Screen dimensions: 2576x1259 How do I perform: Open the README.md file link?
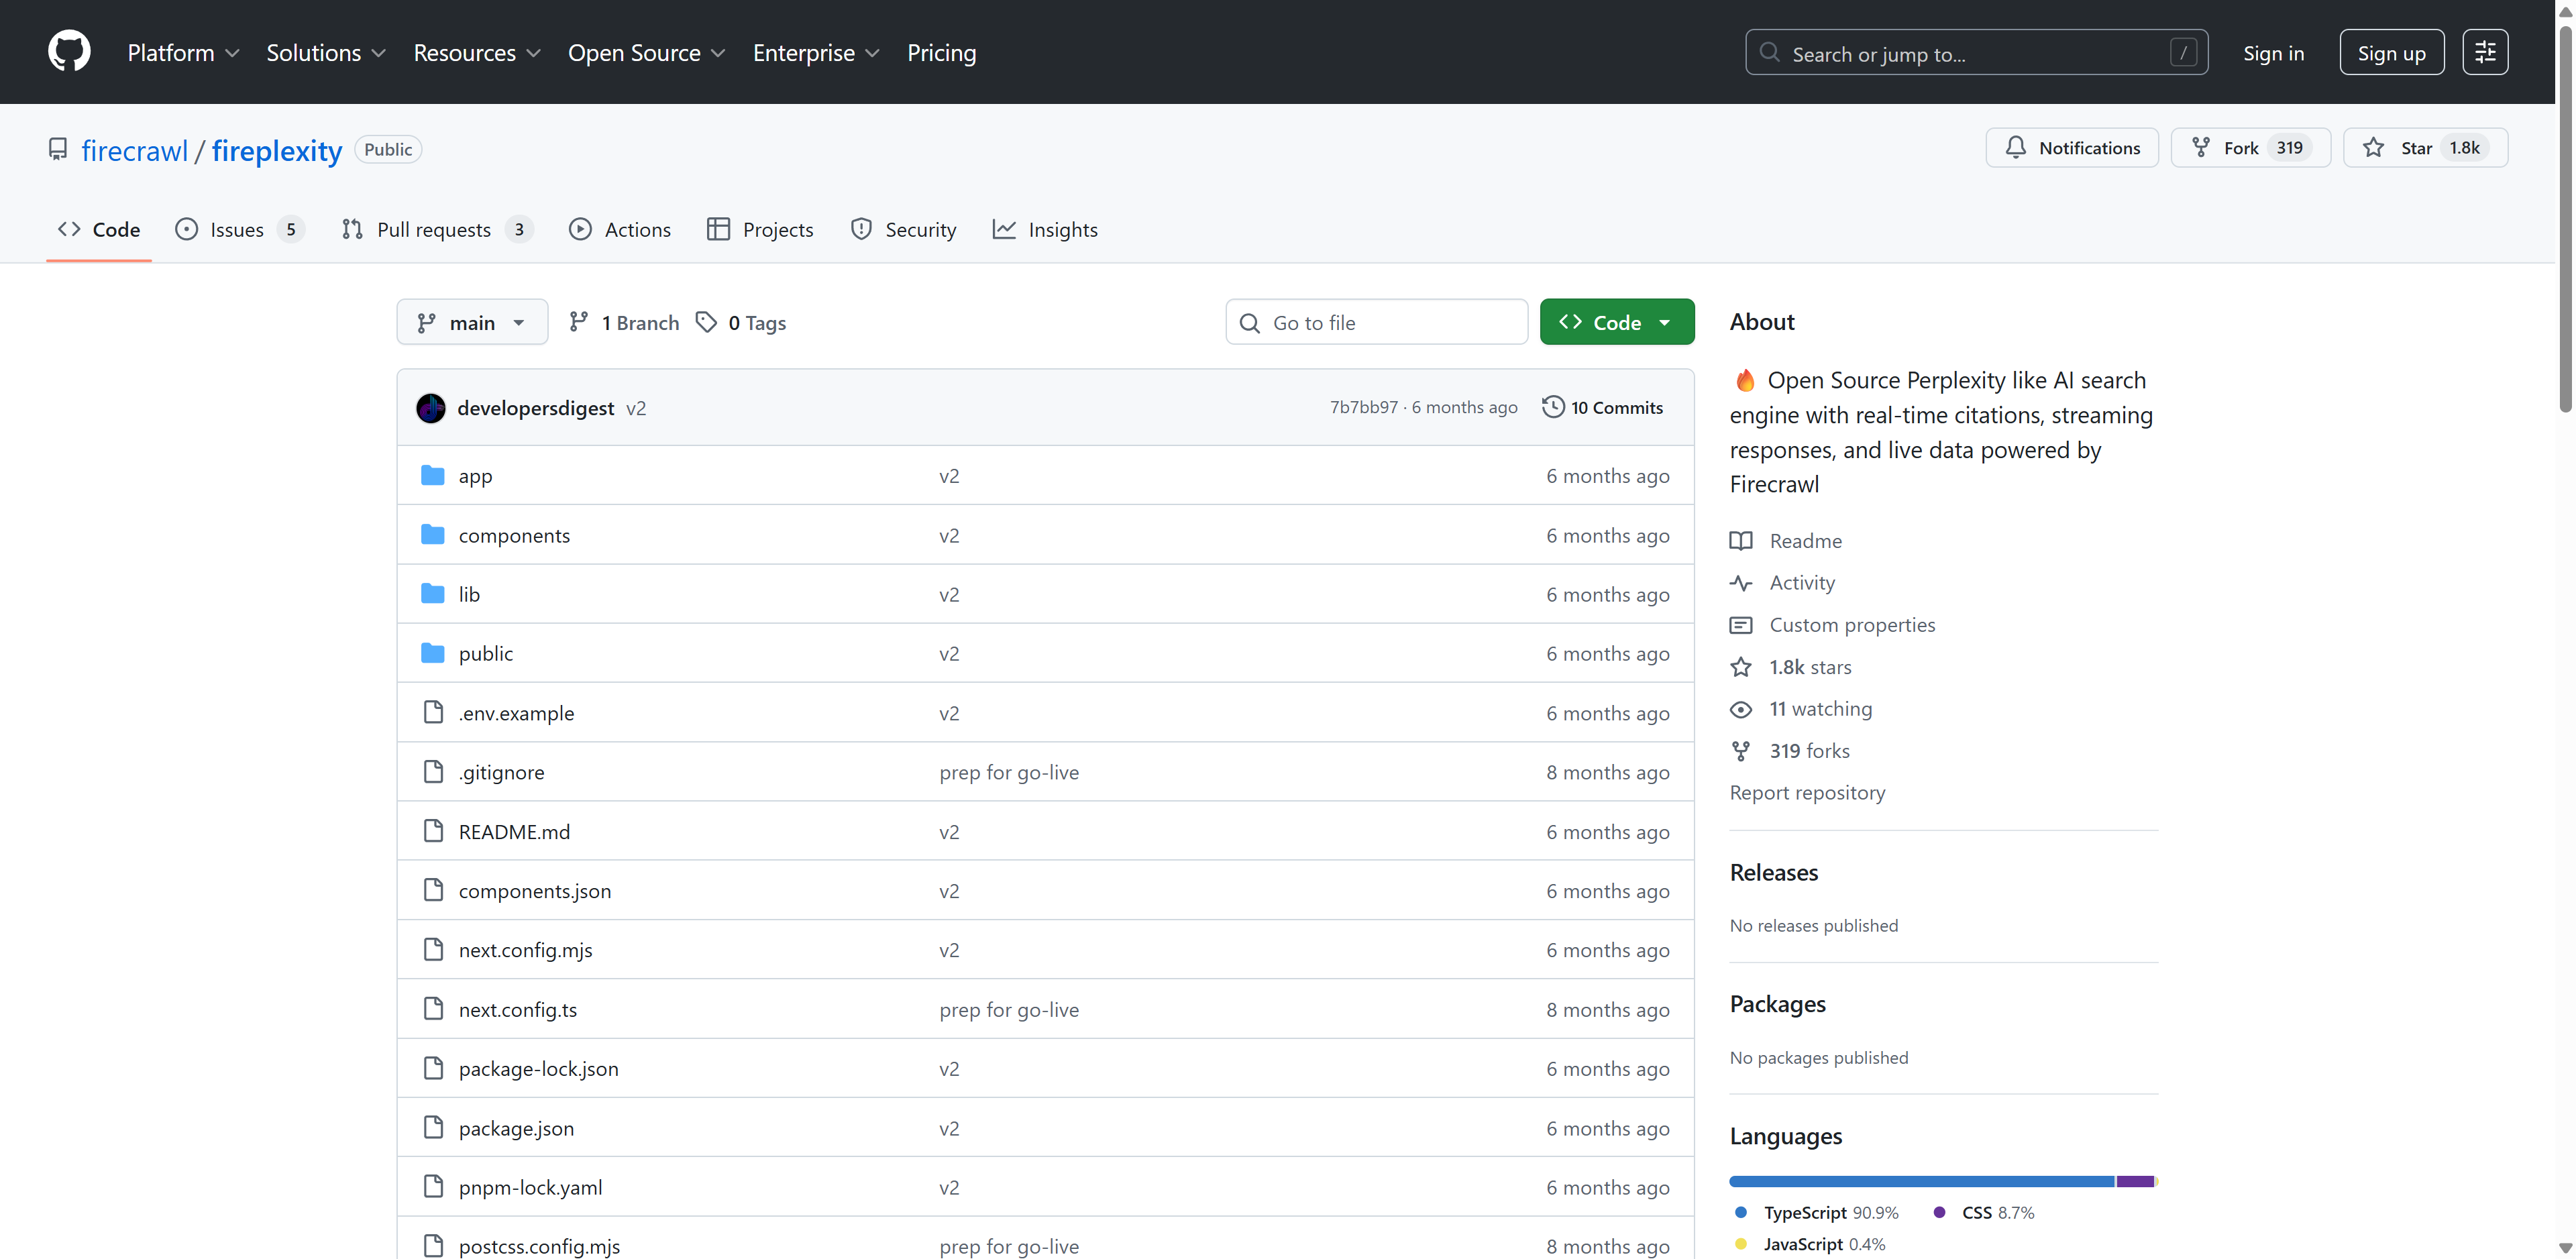pos(514,832)
